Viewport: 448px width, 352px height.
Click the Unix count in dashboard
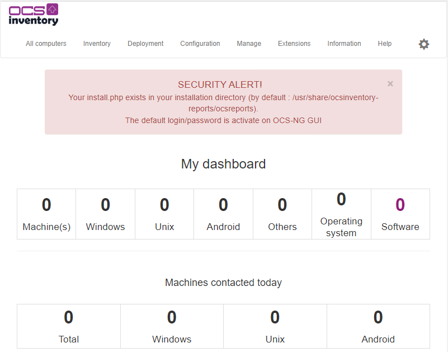(x=164, y=205)
